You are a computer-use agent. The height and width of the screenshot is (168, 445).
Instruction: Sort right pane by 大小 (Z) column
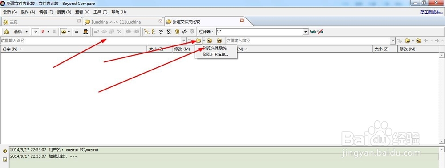(x=384, y=49)
